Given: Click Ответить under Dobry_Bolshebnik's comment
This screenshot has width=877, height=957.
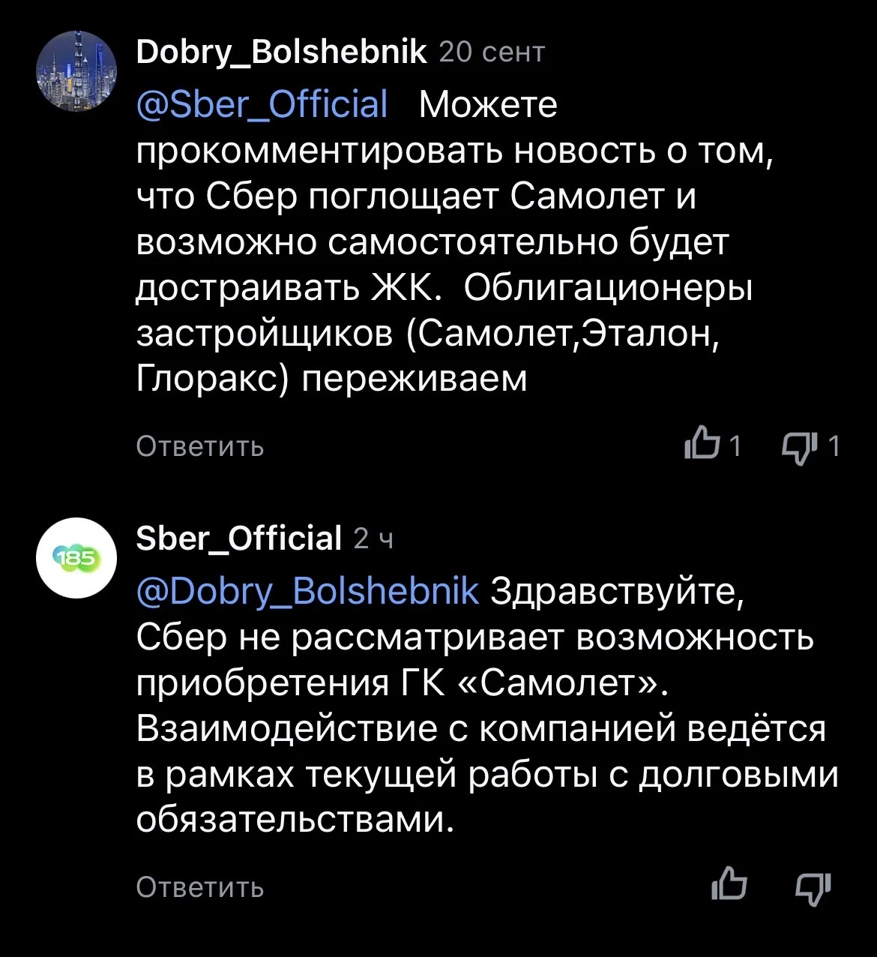Looking at the screenshot, I should [x=200, y=446].
